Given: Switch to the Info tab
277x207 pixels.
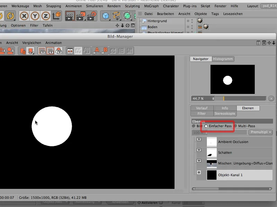Looking at the screenshot, I should (225, 108).
